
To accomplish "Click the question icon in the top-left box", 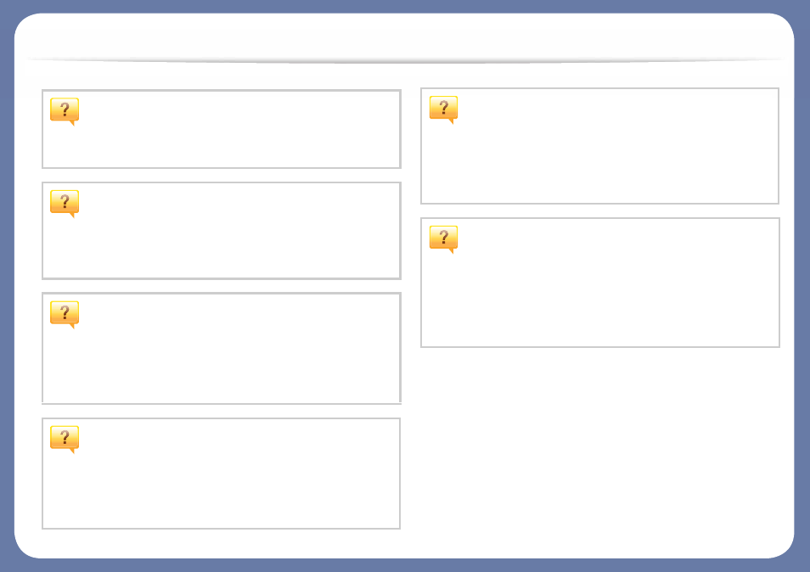I will [65, 111].
